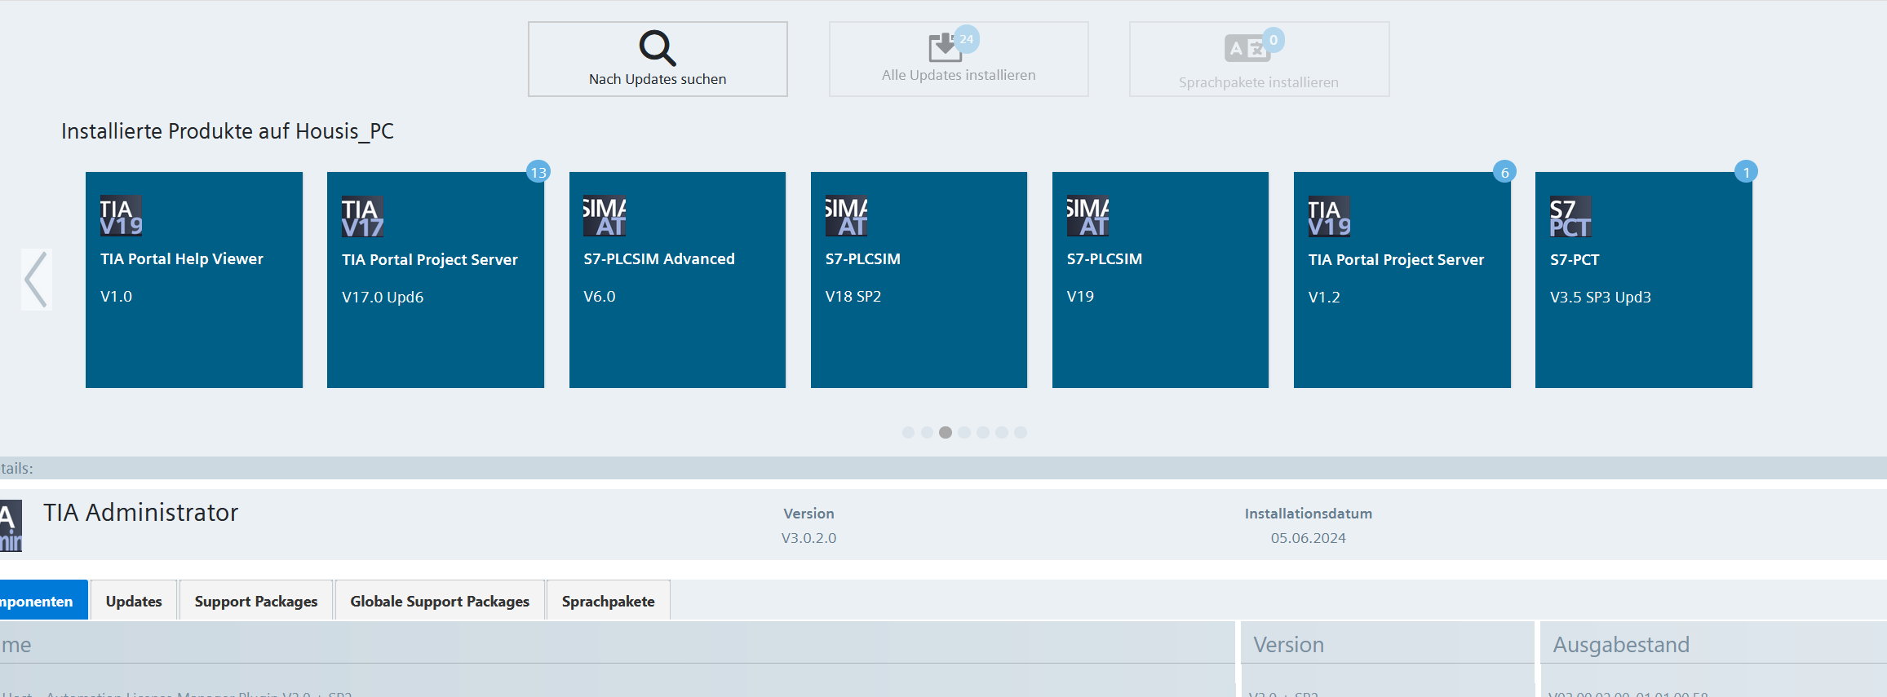The height and width of the screenshot is (697, 1887).
Task: Select the icon on the S7-PLCSIM V18 SP2 tile
Action: (847, 216)
